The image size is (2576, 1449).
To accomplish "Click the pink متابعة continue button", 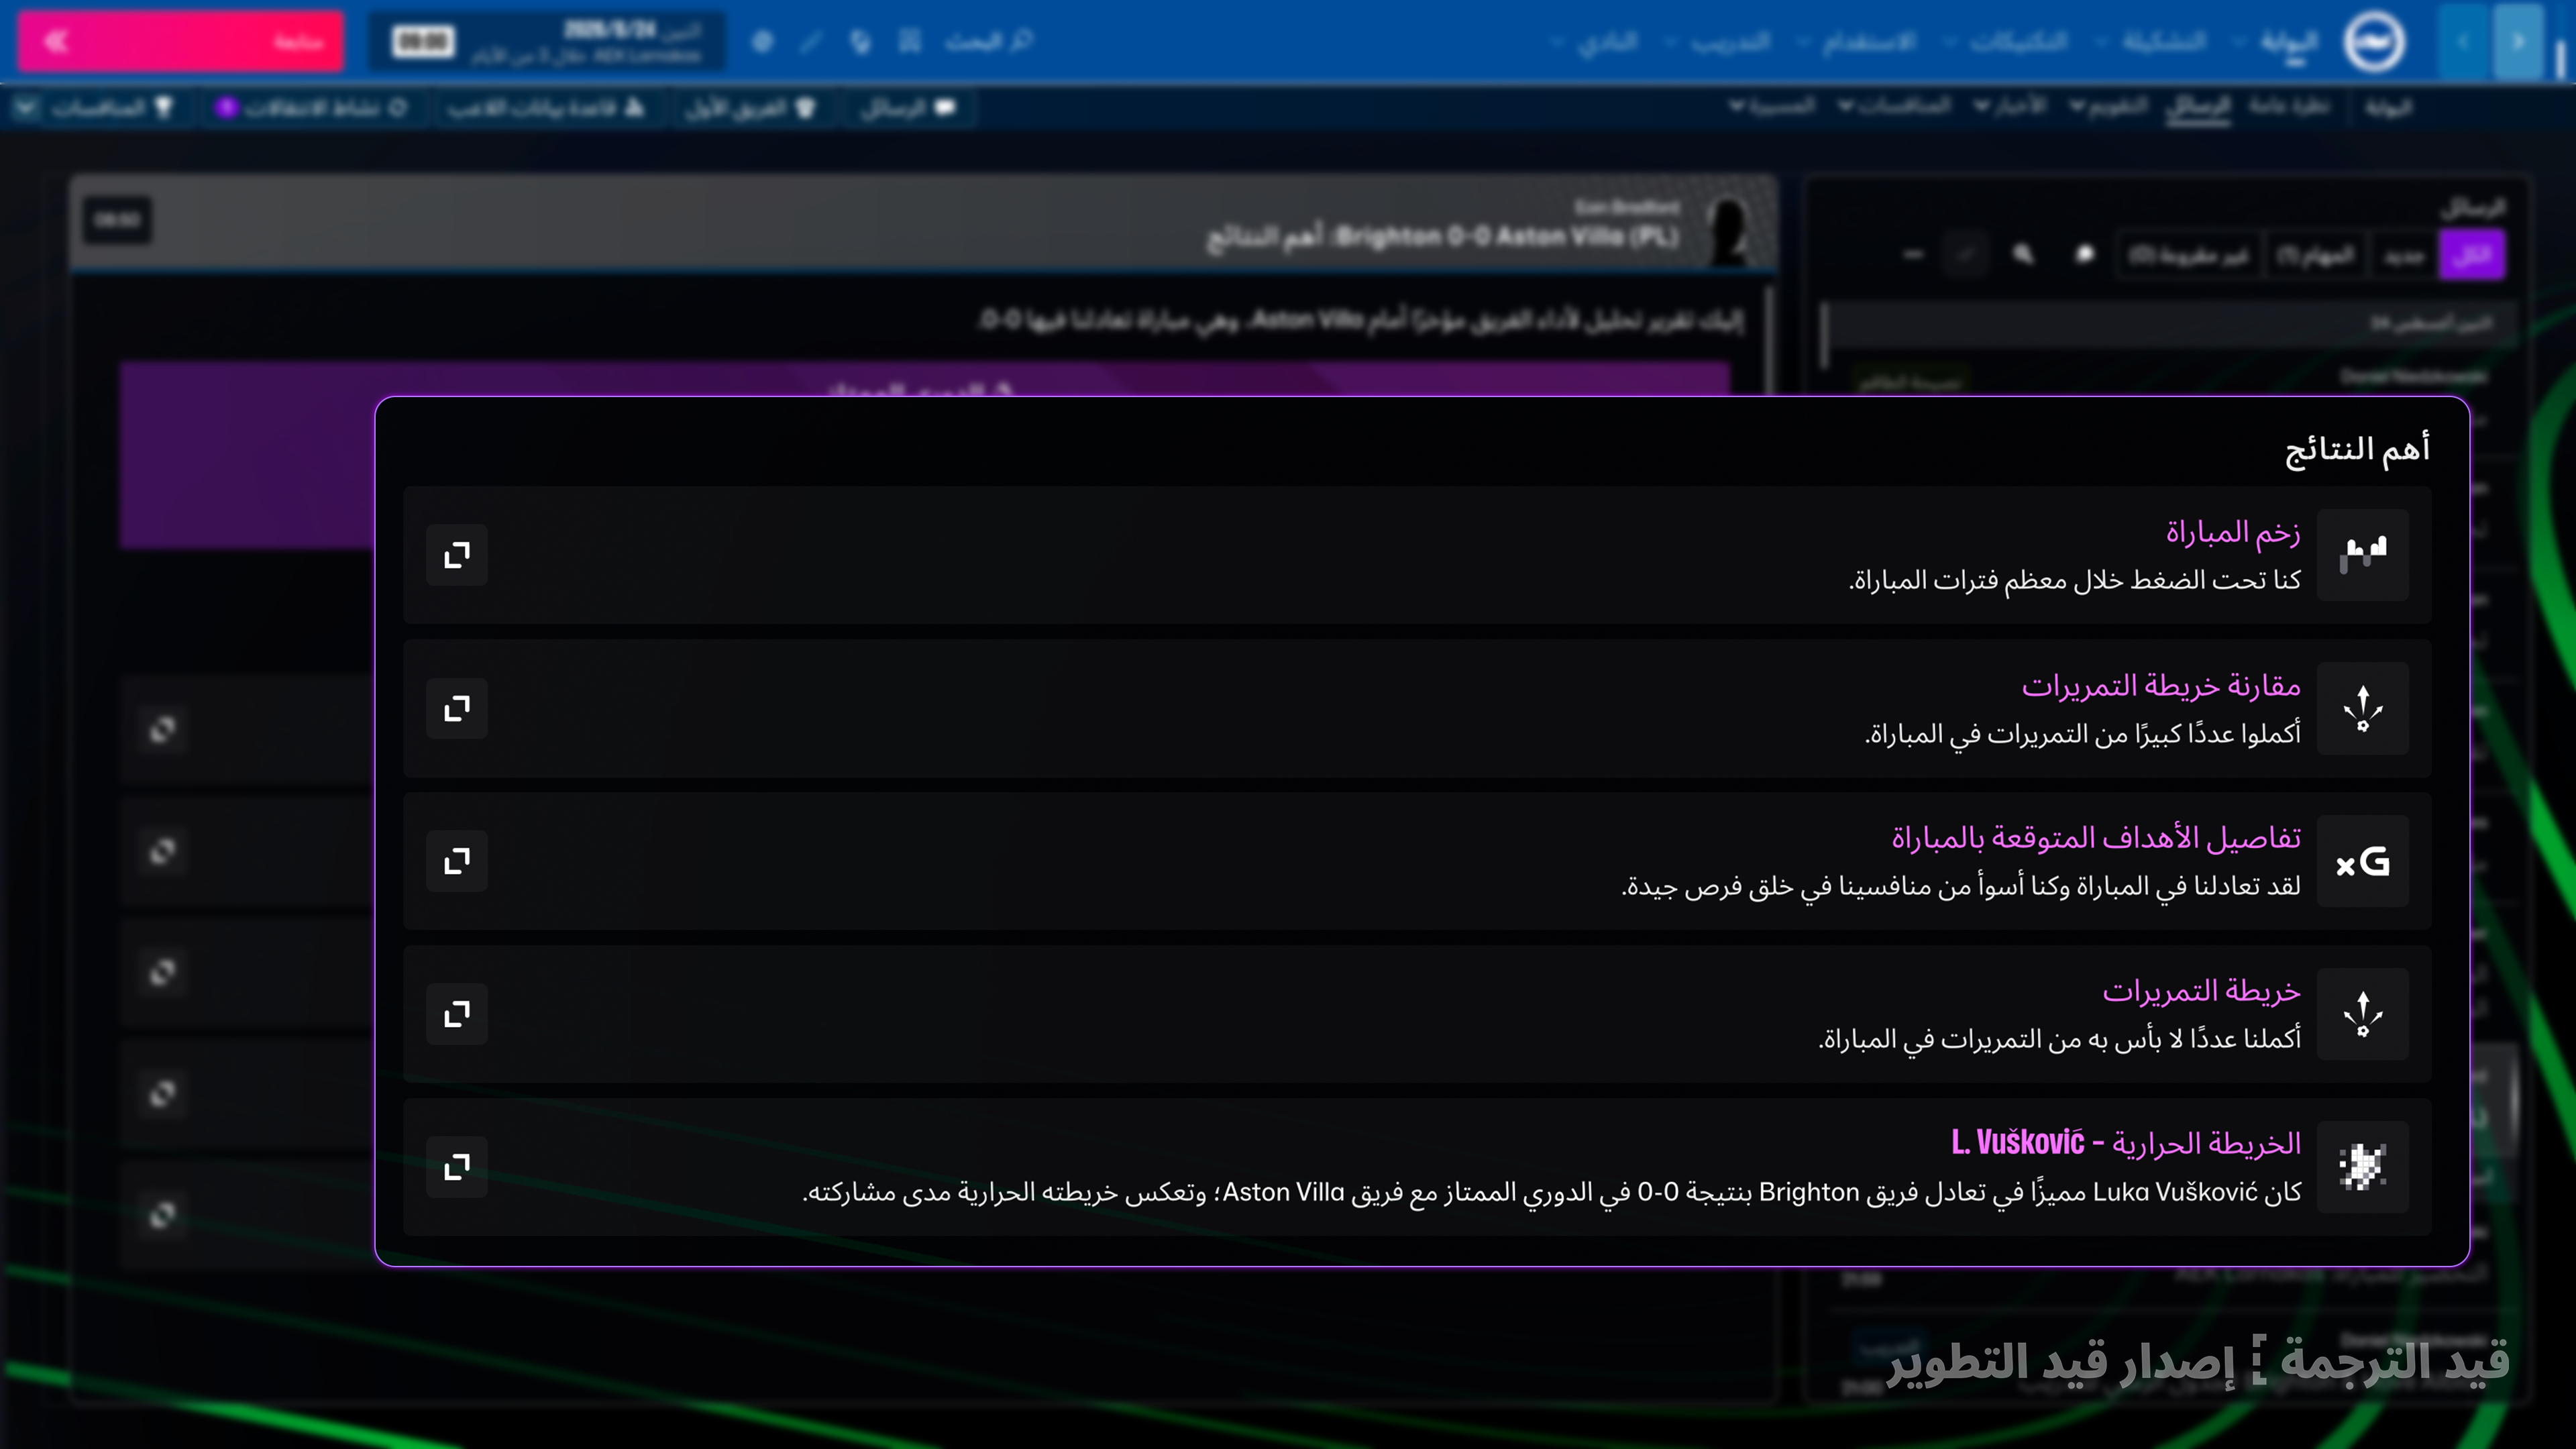I will click(181, 41).
